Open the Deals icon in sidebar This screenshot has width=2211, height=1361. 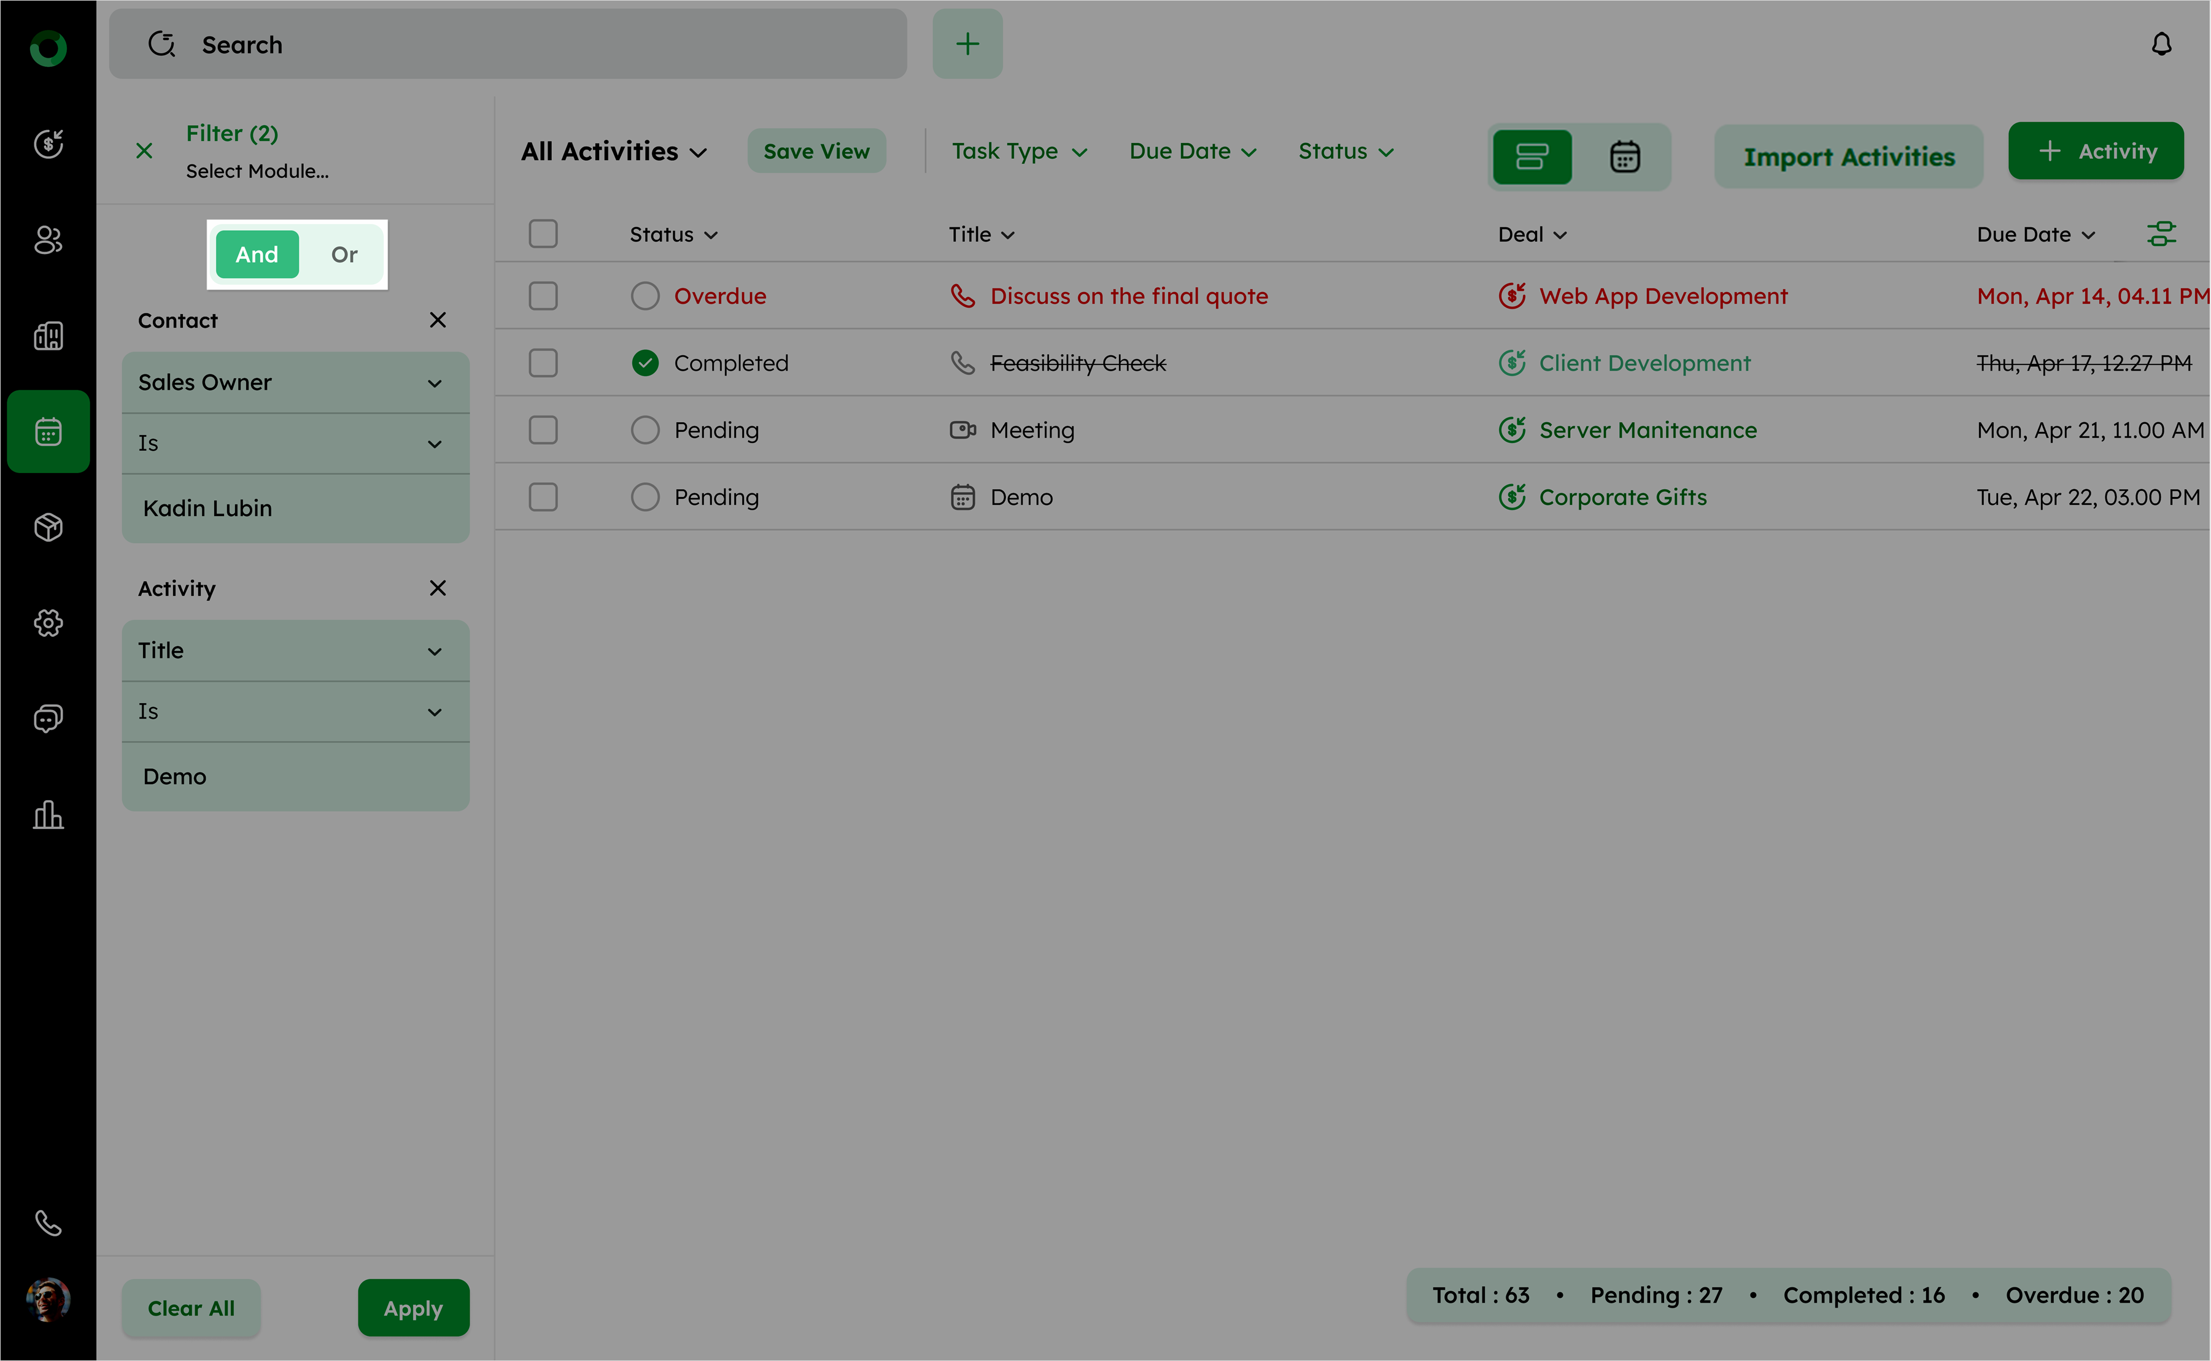click(x=48, y=143)
